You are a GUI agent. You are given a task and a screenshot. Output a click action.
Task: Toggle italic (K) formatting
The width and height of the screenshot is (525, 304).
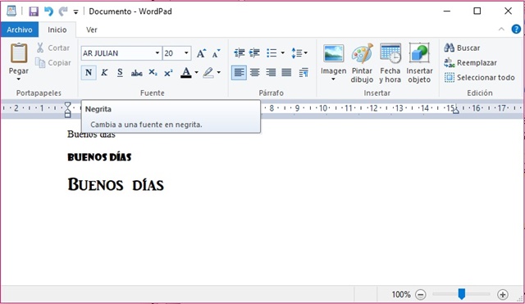point(104,73)
